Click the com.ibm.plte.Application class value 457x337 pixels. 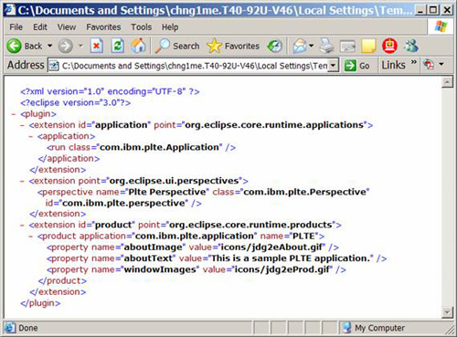click(159, 147)
